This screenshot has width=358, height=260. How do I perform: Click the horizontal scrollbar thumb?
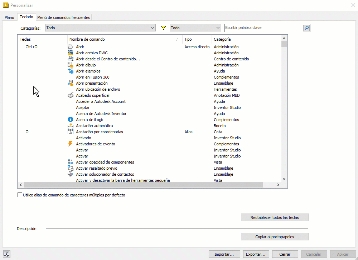144,185
